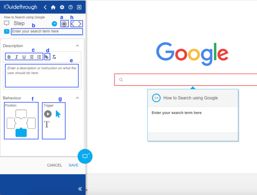Toggle italic formatting
The height and width of the screenshot is (195, 257).
click(16, 57)
